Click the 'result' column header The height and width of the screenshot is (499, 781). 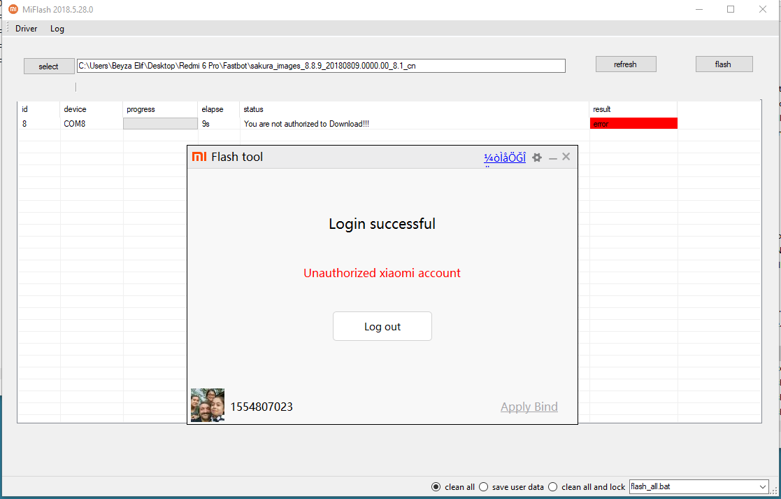[602, 109]
